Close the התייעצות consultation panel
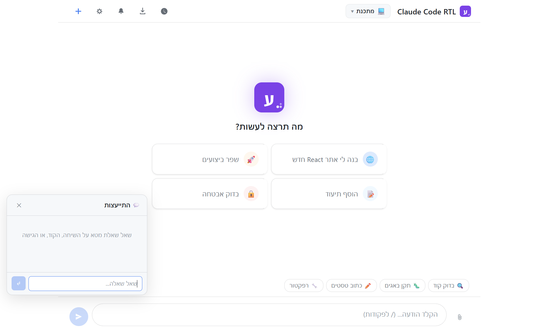 click(x=19, y=205)
